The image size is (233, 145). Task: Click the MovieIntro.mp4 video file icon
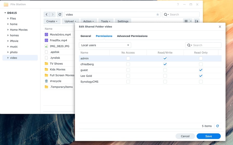tap(46, 35)
